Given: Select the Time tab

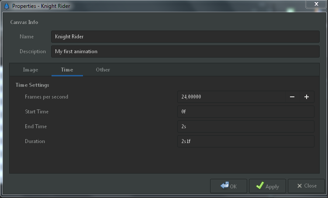Looking at the screenshot, I should [x=67, y=70].
